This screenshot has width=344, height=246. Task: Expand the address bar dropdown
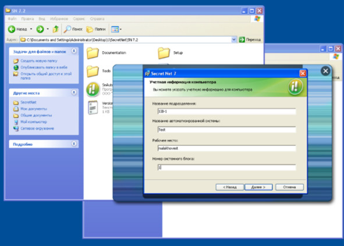(x=233, y=40)
